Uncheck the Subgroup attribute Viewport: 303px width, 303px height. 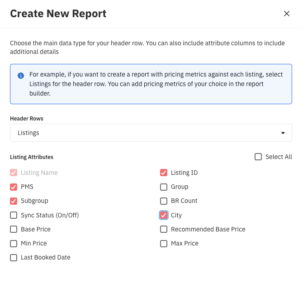[14, 201]
